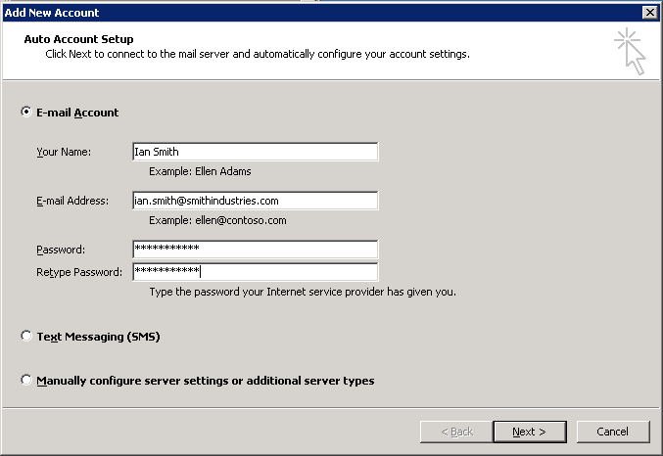663x456 pixels.
Task: Click the "Your Name:" label
Action: [64, 152]
